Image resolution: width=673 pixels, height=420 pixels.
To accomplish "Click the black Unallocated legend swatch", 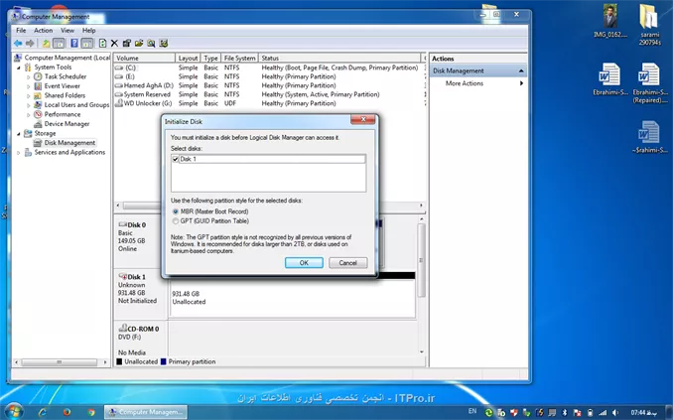I will (x=119, y=362).
